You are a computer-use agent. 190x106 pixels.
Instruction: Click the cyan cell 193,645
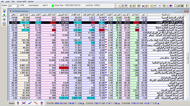pyautogui.click(x=91, y=98)
